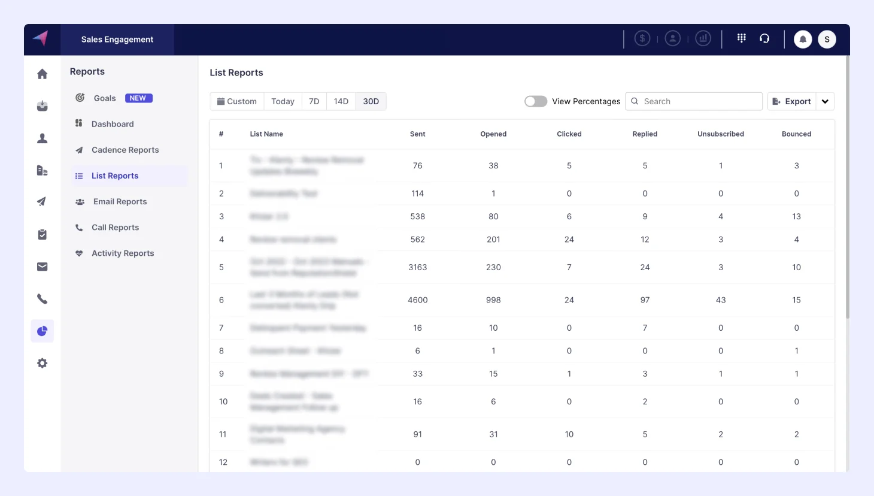Viewport: 874px width, 496px height.
Task: Click the headset support icon
Action: coord(764,38)
